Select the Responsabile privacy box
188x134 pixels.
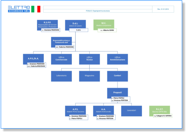click(61, 42)
